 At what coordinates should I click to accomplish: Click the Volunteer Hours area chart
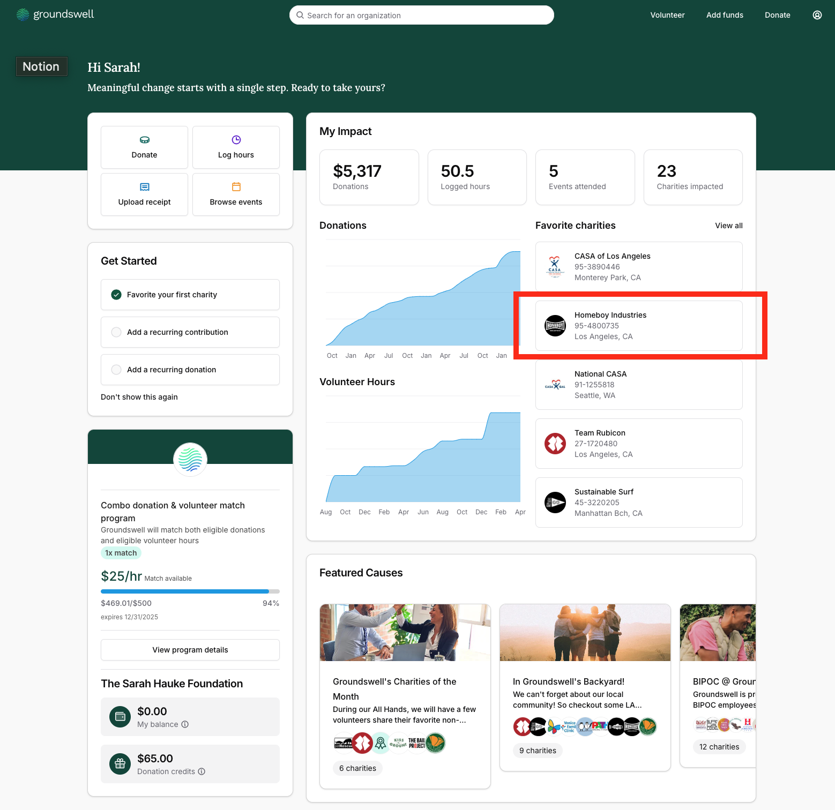click(423, 456)
